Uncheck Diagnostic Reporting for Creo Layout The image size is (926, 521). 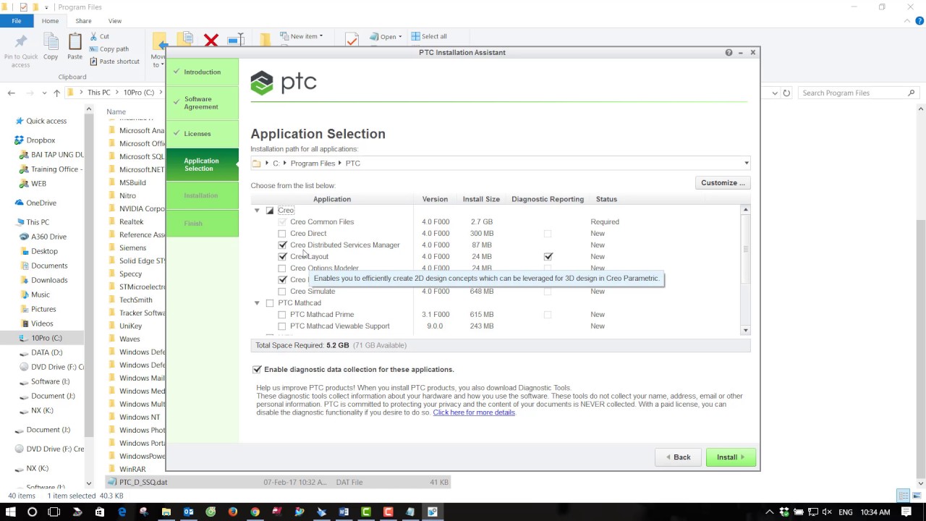click(548, 257)
